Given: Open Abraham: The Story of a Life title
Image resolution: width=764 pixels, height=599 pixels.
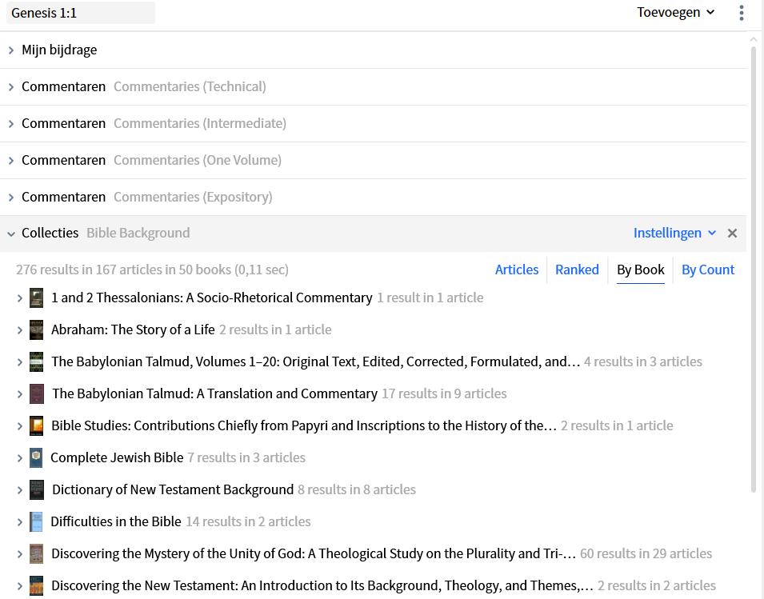Looking at the screenshot, I should pos(133,330).
